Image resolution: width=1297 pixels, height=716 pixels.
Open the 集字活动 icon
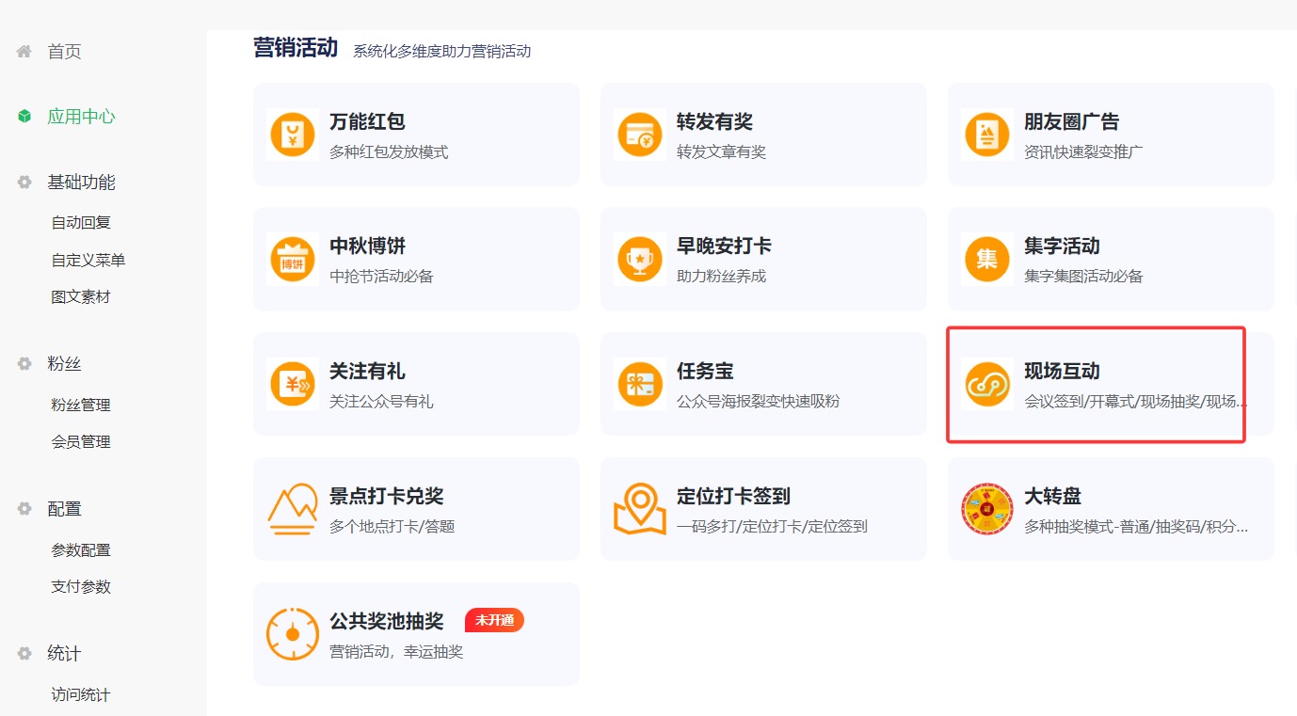[986, 259]
